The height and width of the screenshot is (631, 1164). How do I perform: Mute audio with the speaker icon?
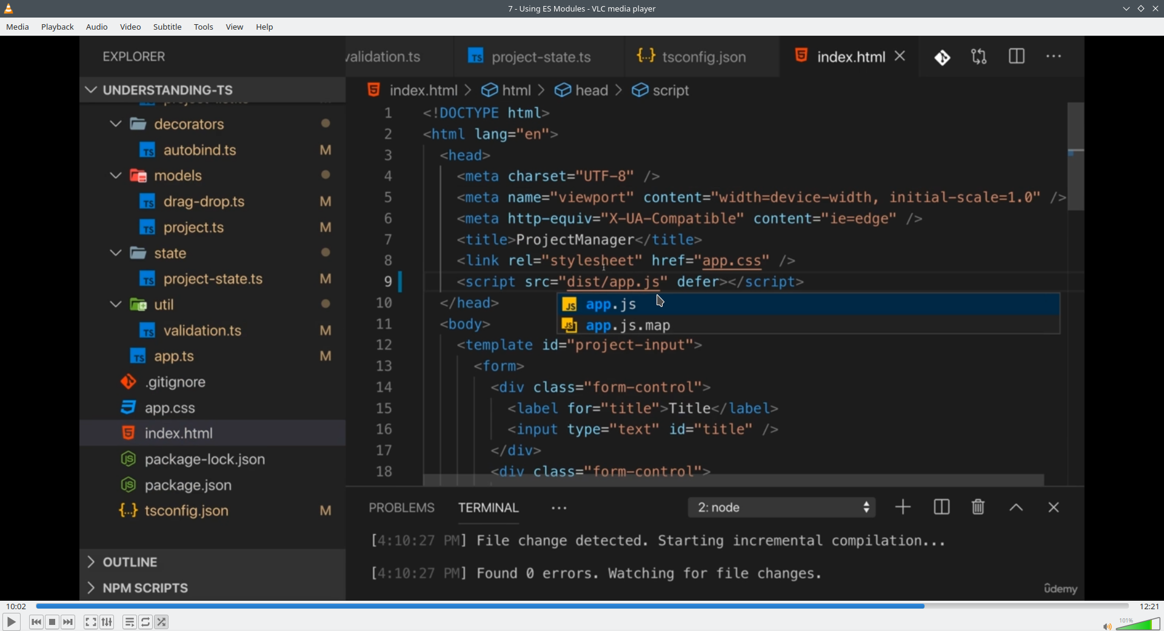[1107, 626]
